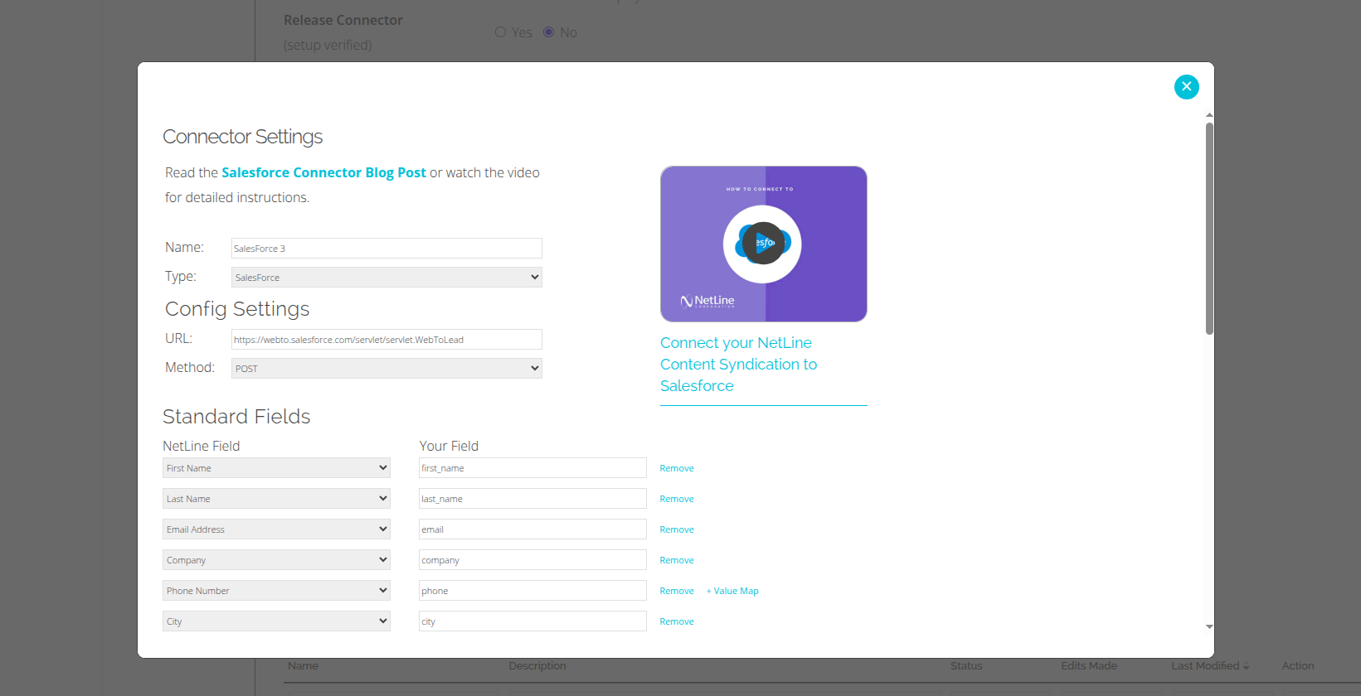Expand the City NetLine field dropdown
Screen dimensions: 1361x696
pyautogui.click(x=276, y=621)
